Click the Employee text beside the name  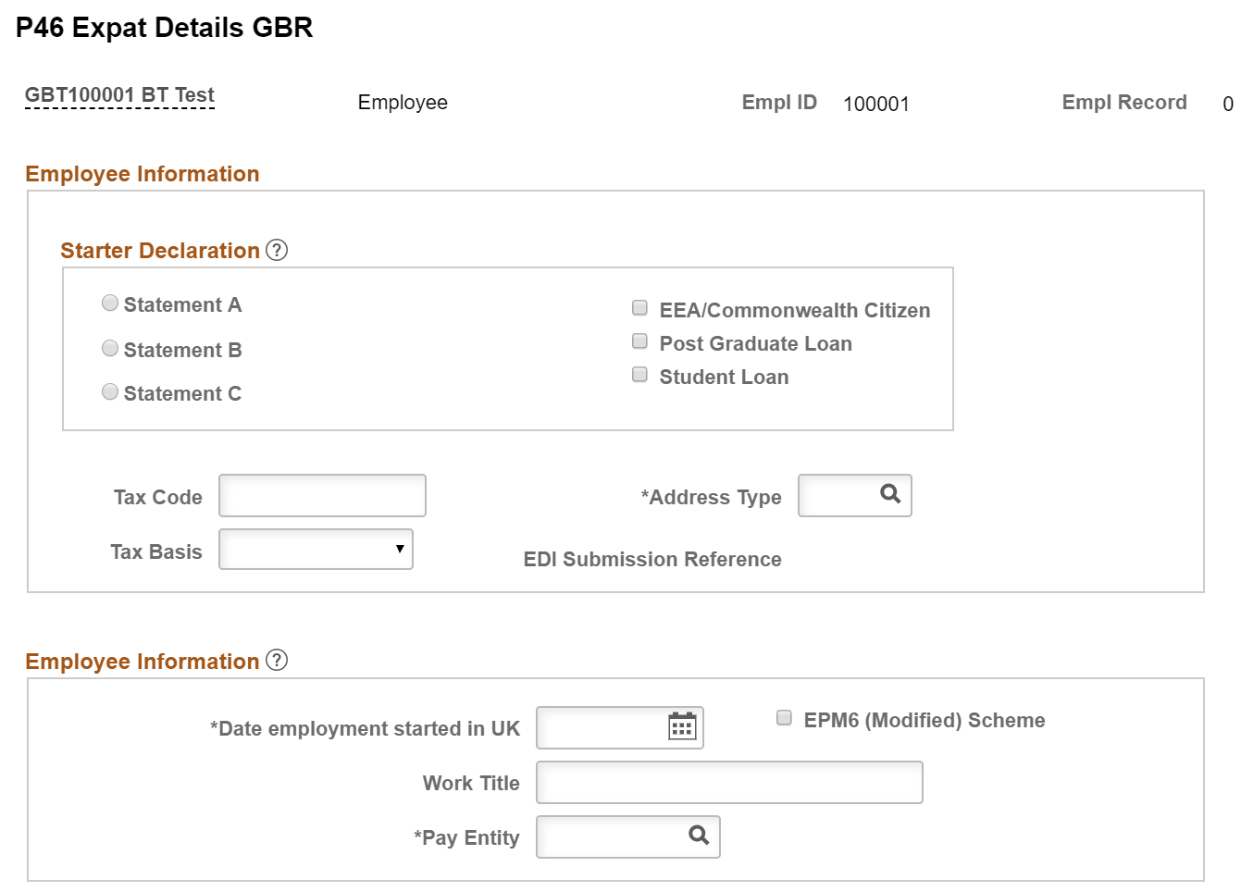tap(403, 103)
